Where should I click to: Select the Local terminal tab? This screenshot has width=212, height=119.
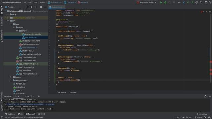pos(17,96)
